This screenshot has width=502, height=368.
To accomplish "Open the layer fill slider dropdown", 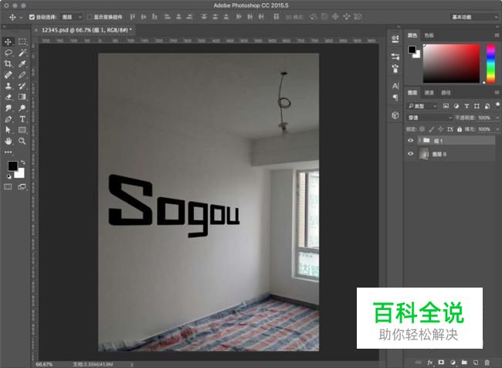I will (x=497, y=129).
